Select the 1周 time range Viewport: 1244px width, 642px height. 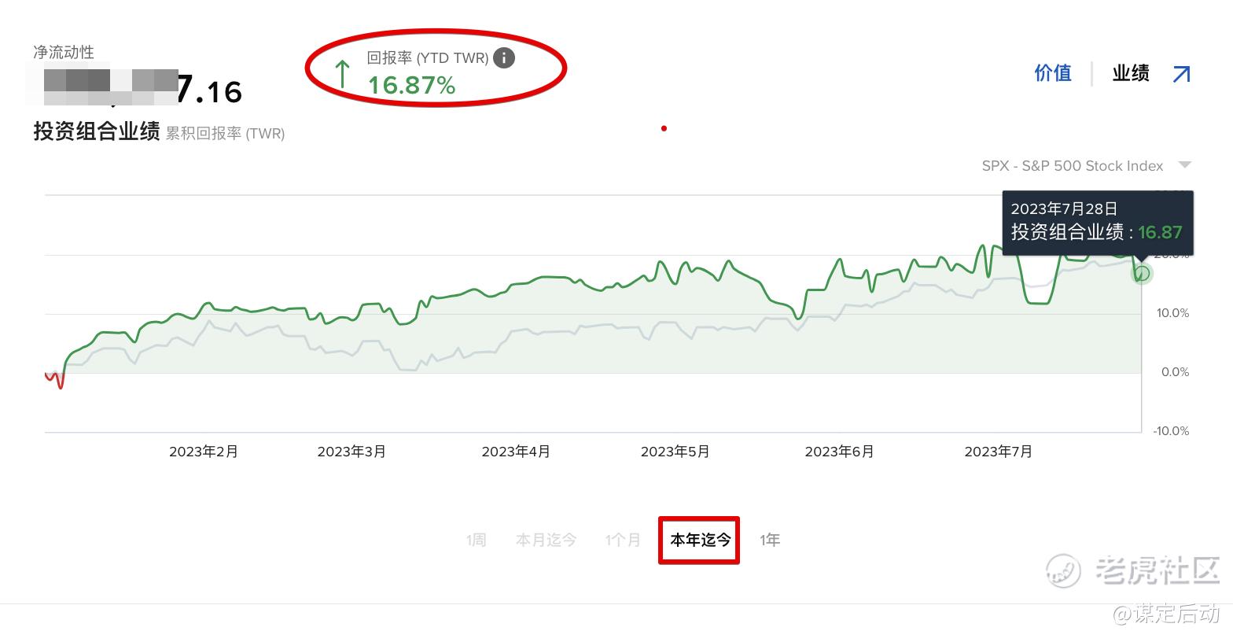pos(476,540)
